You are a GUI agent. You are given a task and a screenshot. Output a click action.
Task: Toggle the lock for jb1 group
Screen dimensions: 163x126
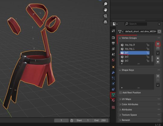pyautogui.click(x=148, y=53)
